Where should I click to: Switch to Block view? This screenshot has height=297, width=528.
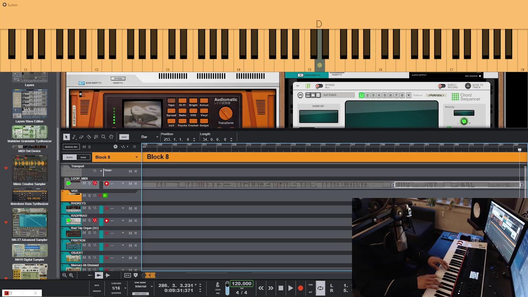click(70, 157)
